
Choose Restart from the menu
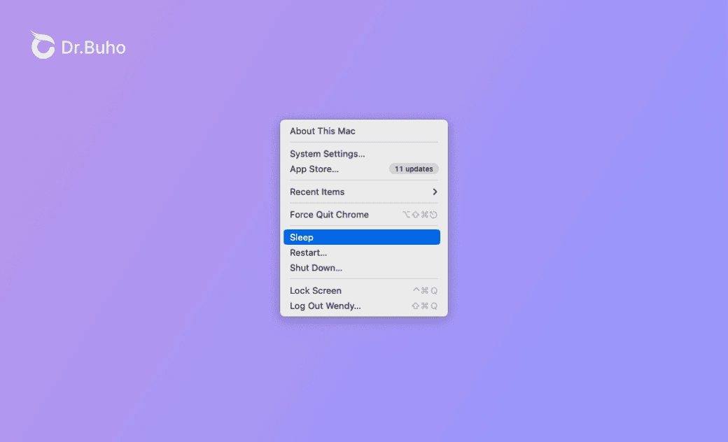[x=308, y=252]
